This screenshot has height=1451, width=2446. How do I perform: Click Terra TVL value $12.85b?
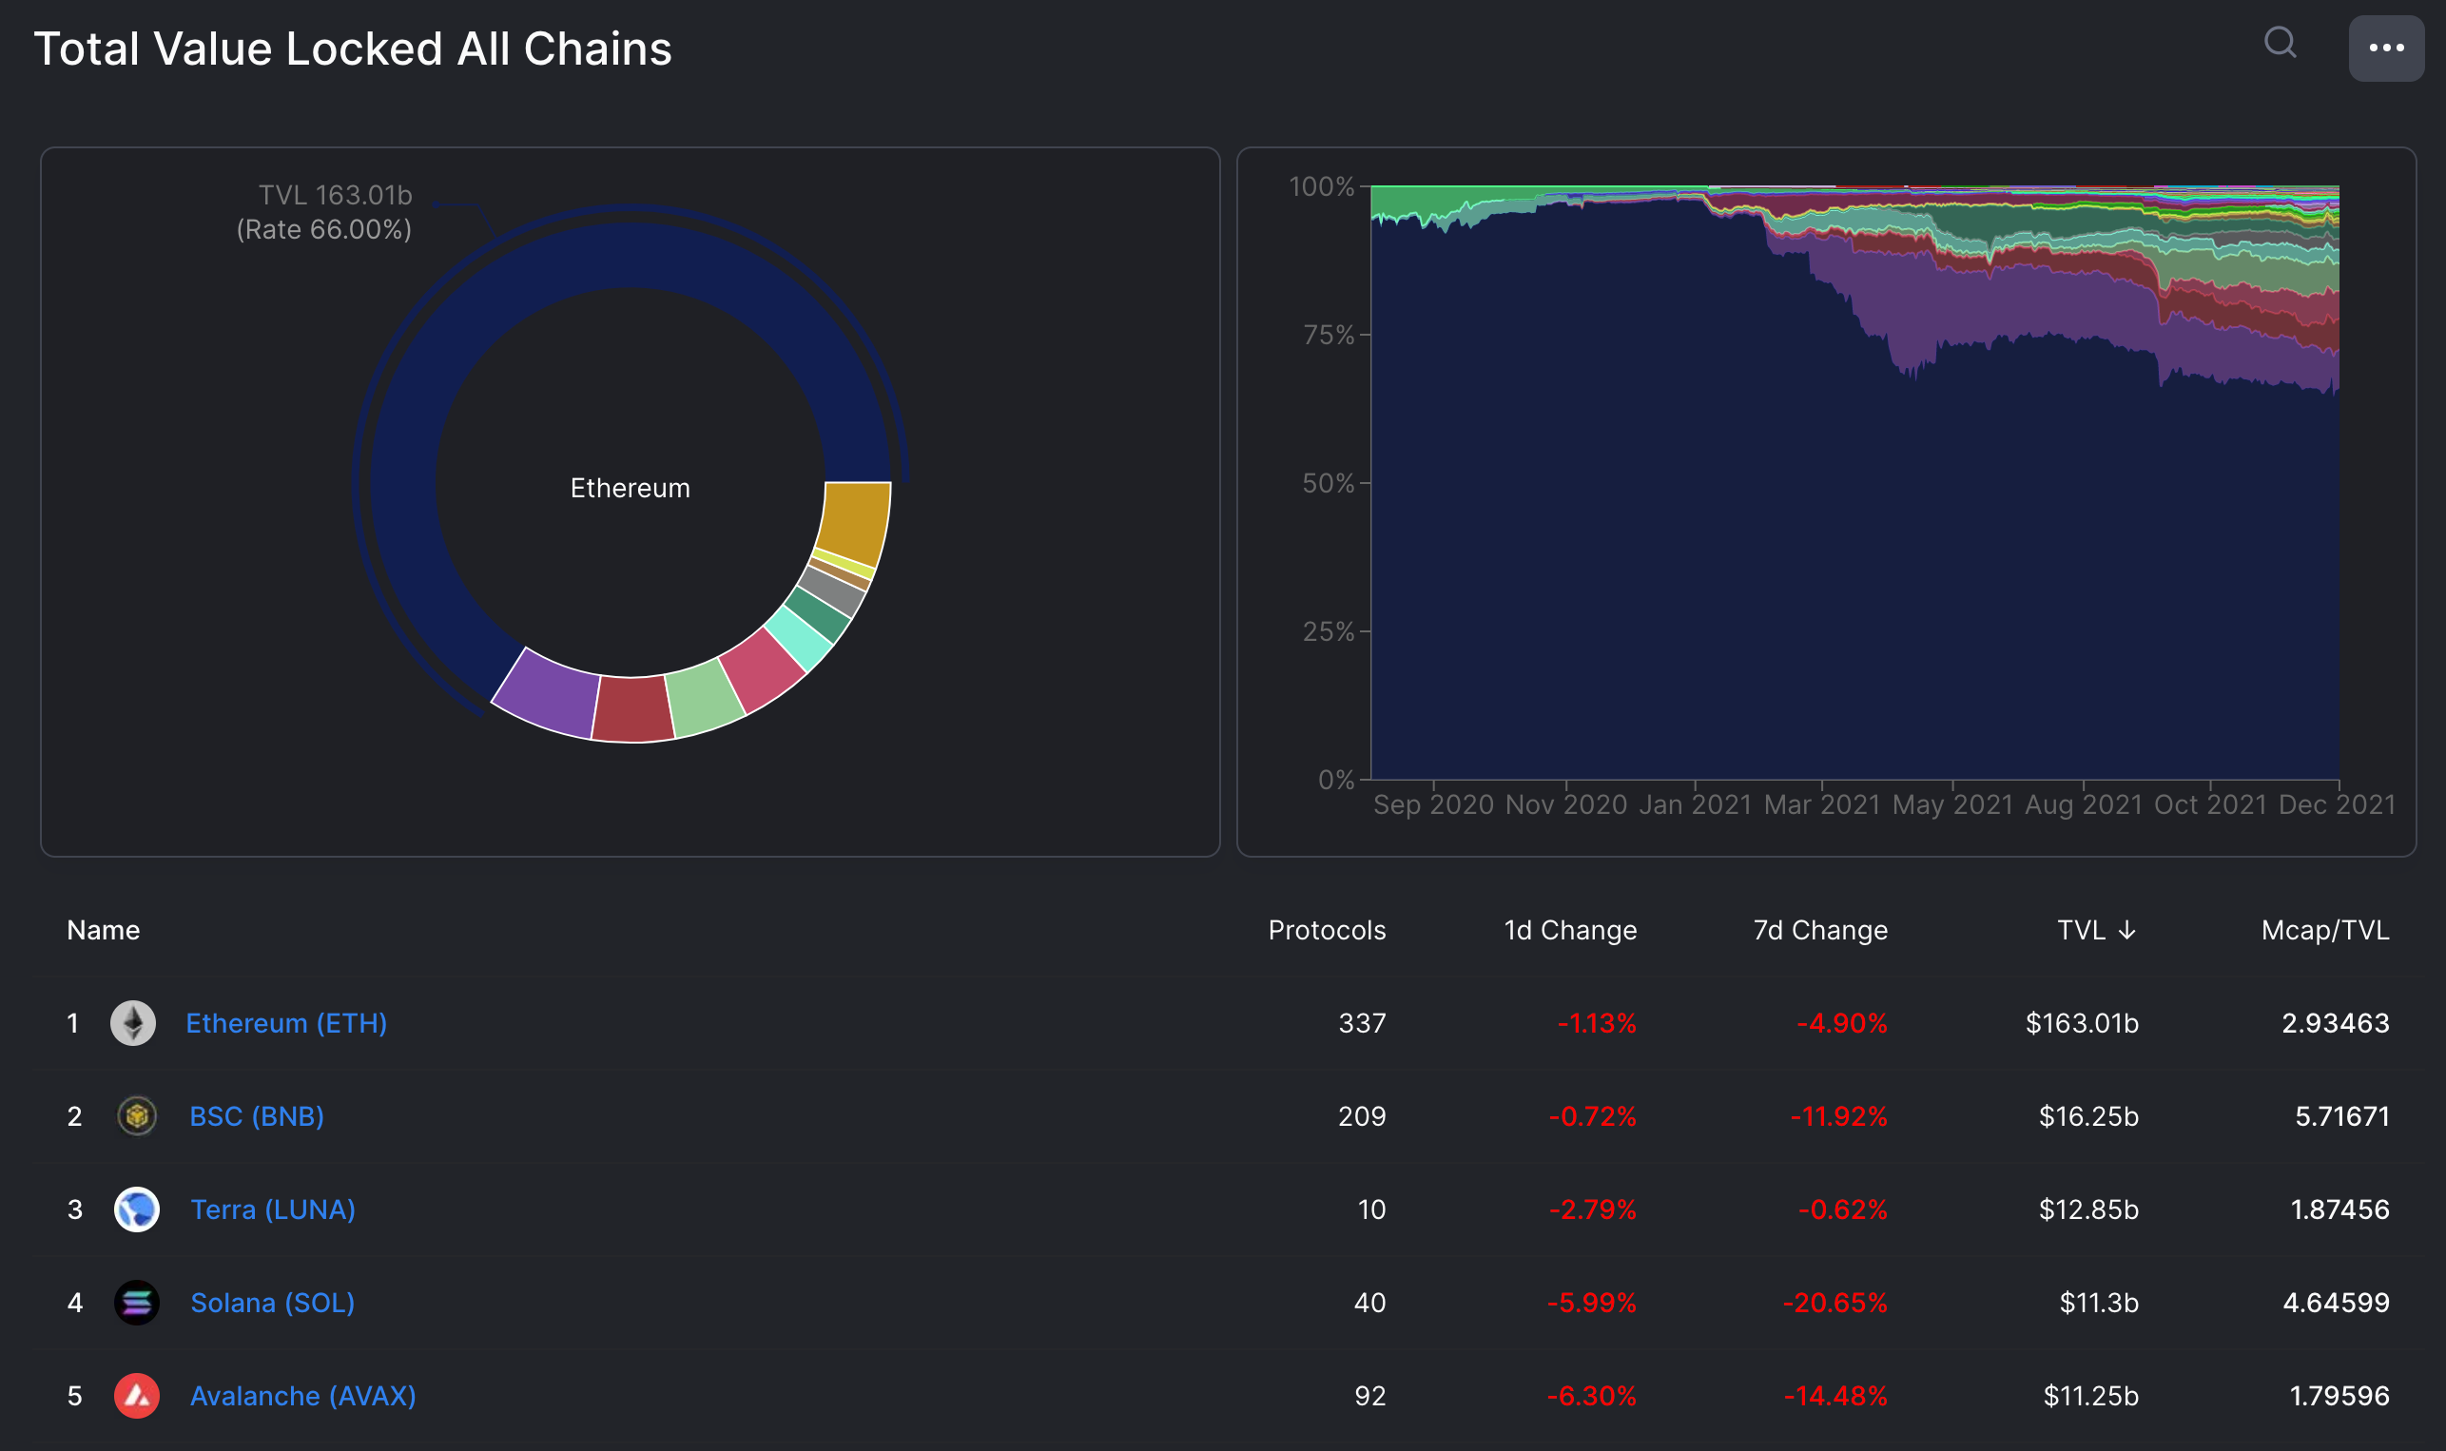2088,1209
